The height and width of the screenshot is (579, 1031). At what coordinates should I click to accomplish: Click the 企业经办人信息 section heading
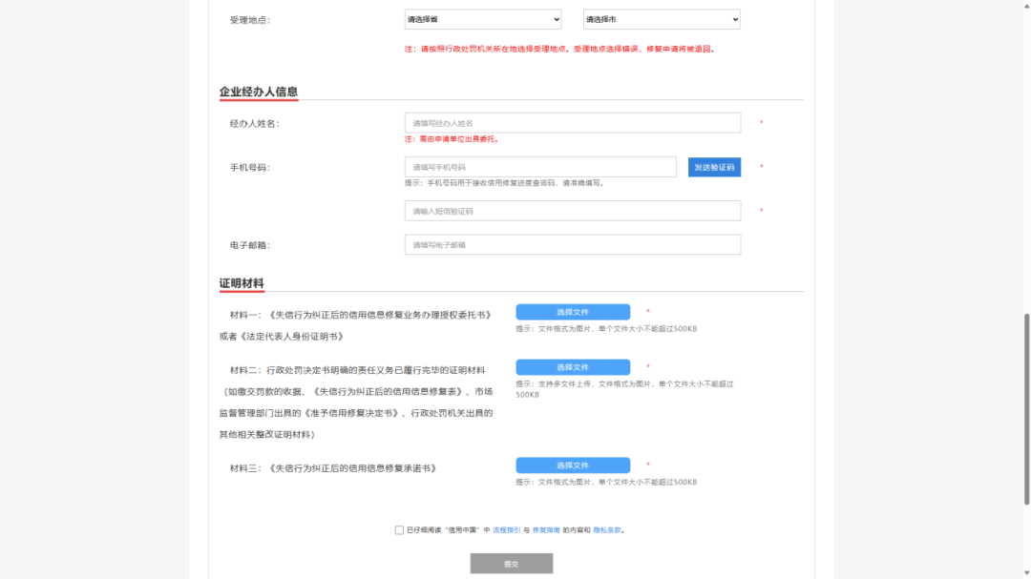(x=259, y=92)
